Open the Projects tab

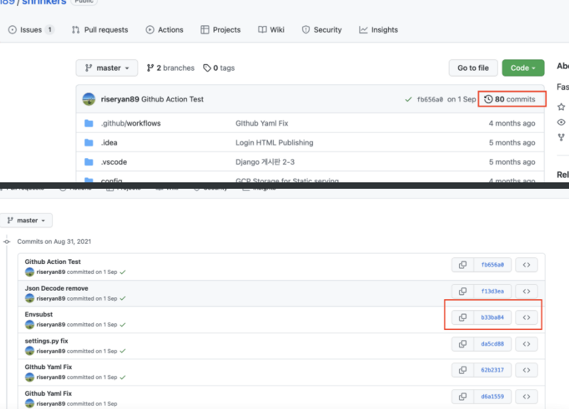click(x=221, y=30)
